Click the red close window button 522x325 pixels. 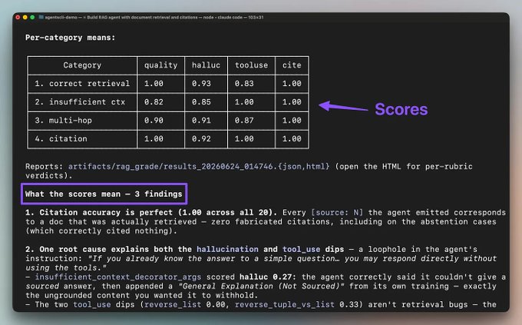[18, 17]
